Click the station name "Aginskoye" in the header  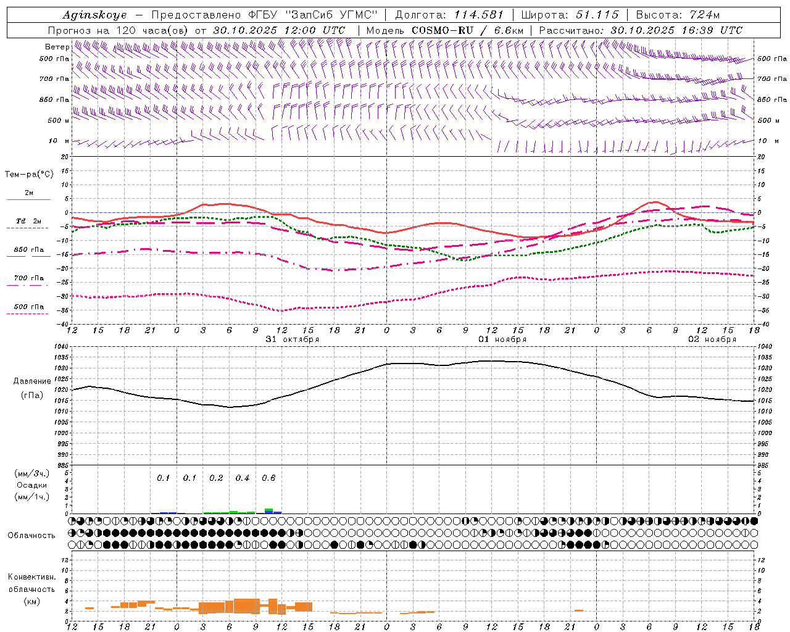point(95,15)
